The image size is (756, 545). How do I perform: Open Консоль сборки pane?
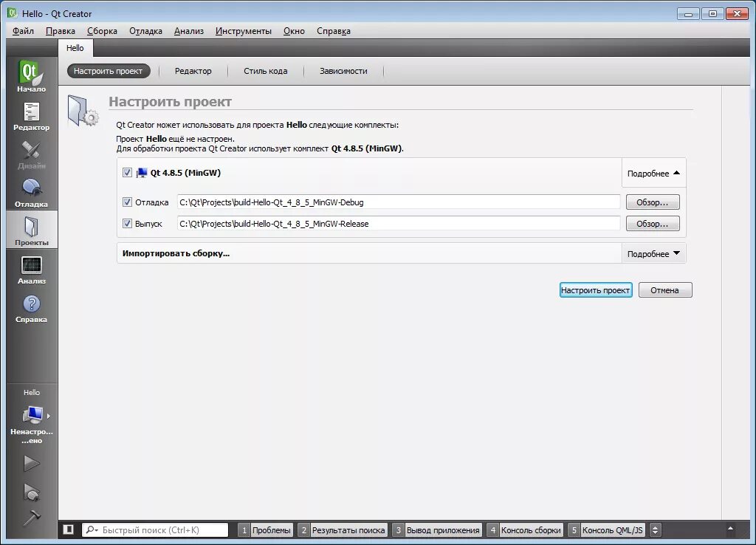pyautogui.click(x=525, y=530)
